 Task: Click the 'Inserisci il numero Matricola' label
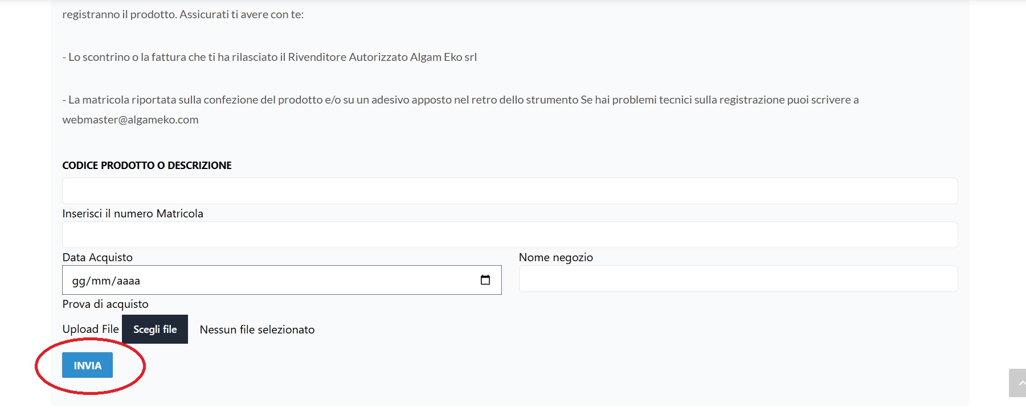click(133, 214)
